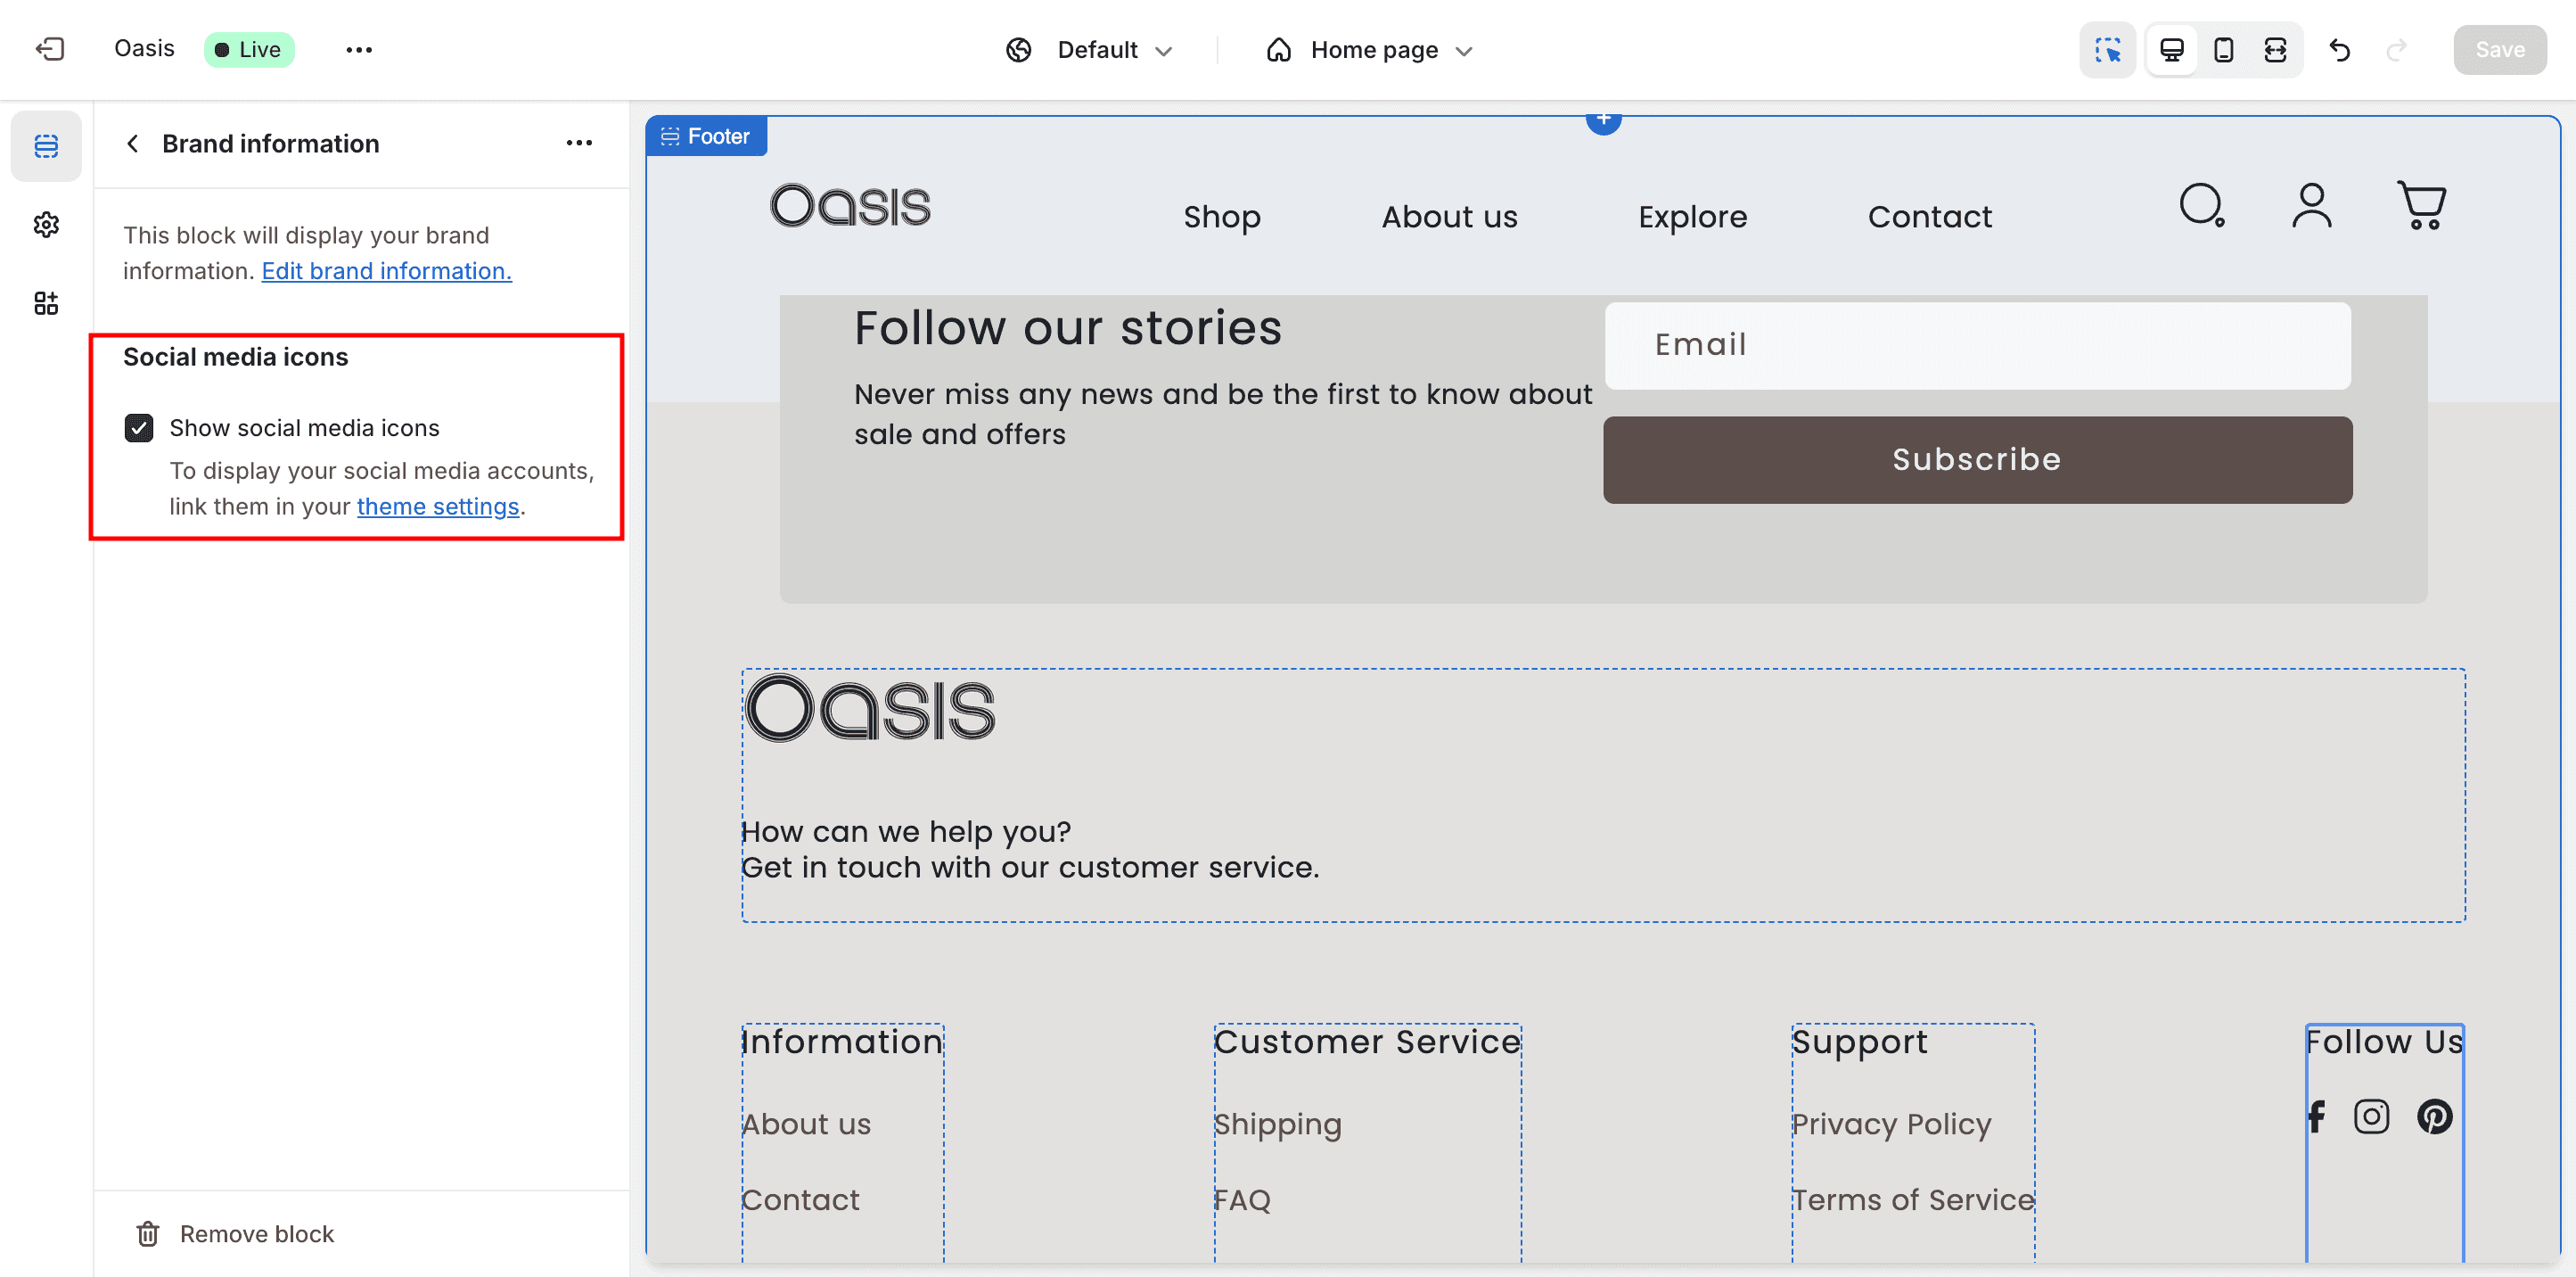Go back from Brand information panel
The height and width of the screenshot is (1277, 2576).
click(x=133, y=143)
